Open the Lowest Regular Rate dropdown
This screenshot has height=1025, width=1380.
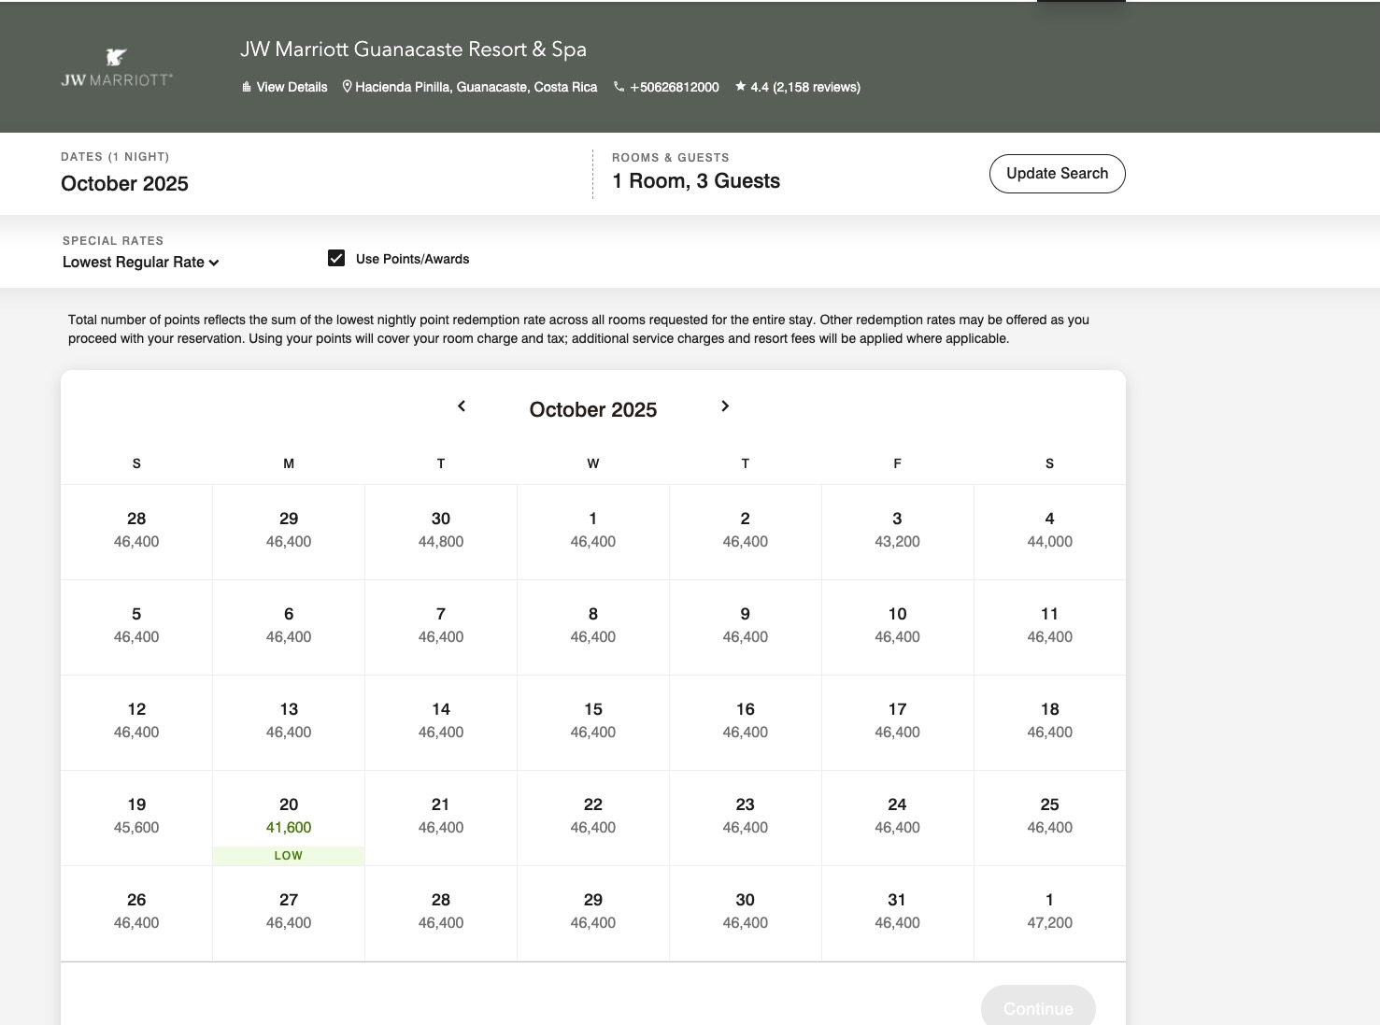click(140, 263)
